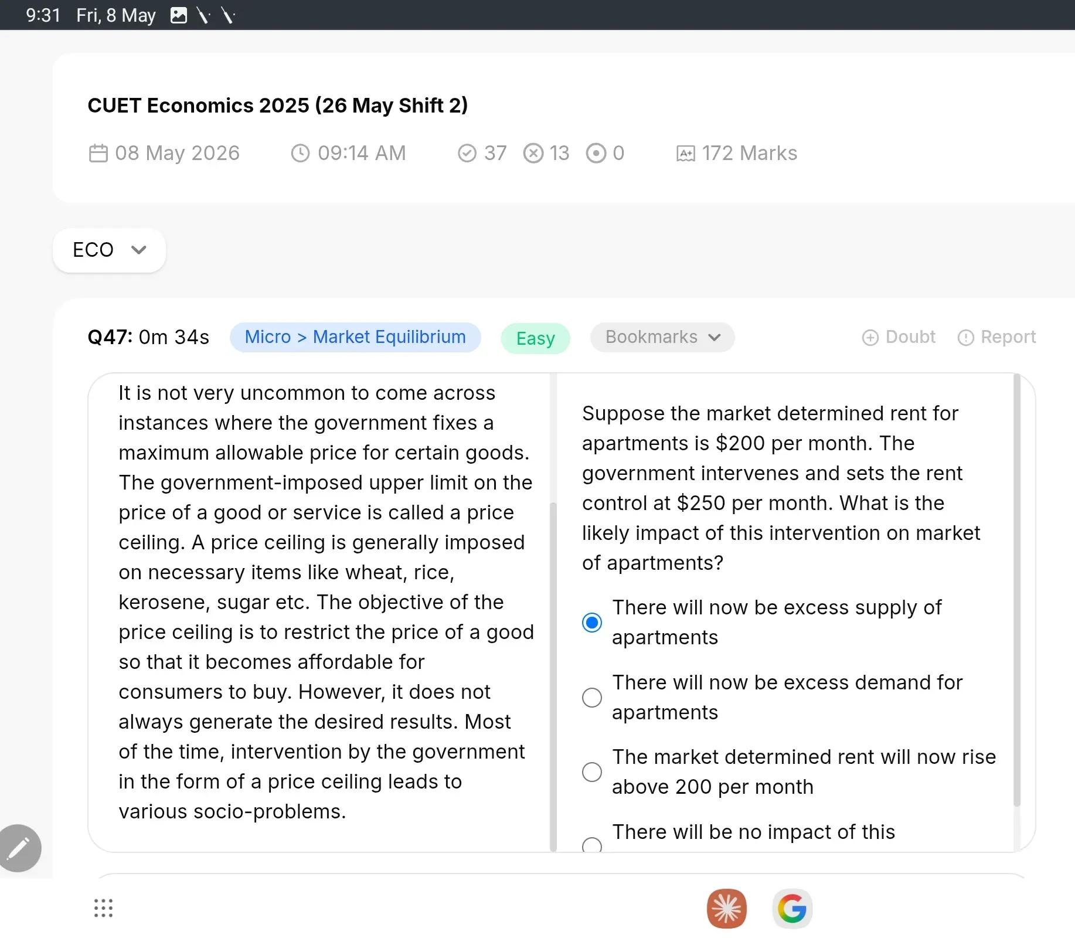Open the Bookmarks dropdown
The height and width of the screenshot is (938, 1075).
[662, 337]
